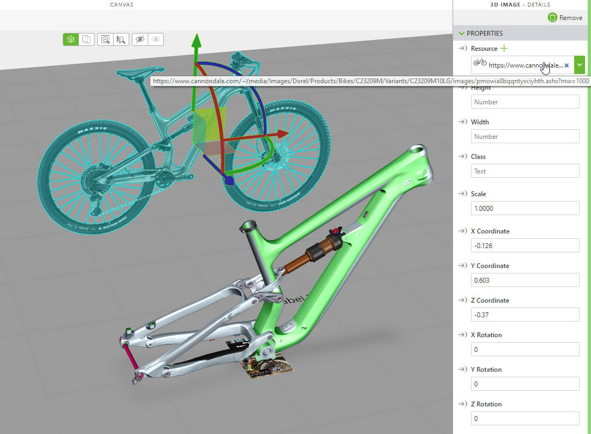Viewport: 591px width, 434px height.
Task: Activate the zoom region tool
Action: (x=106, y=39)
